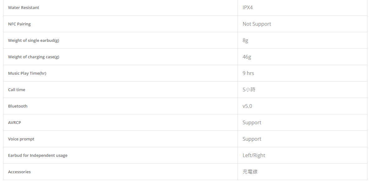
Task: Click the Water Resistant label
Action: point(23,7)
